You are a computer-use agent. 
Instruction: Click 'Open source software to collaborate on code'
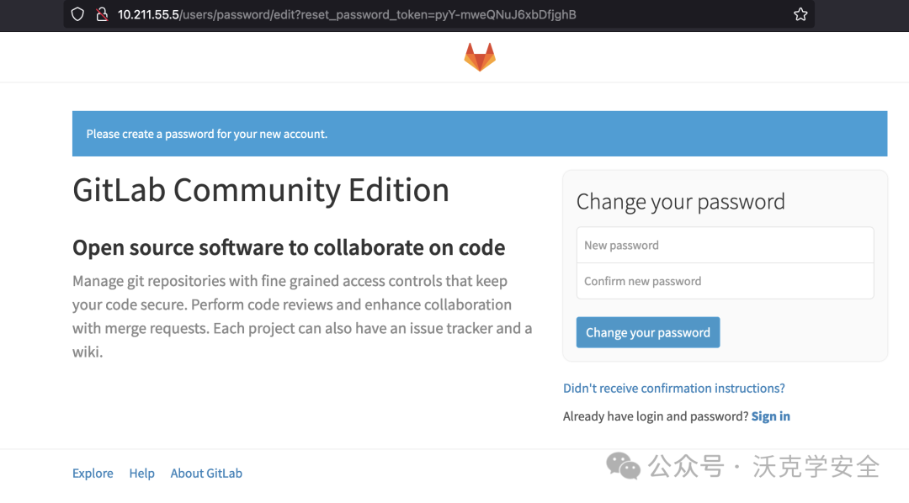click(x=289, y=247)
